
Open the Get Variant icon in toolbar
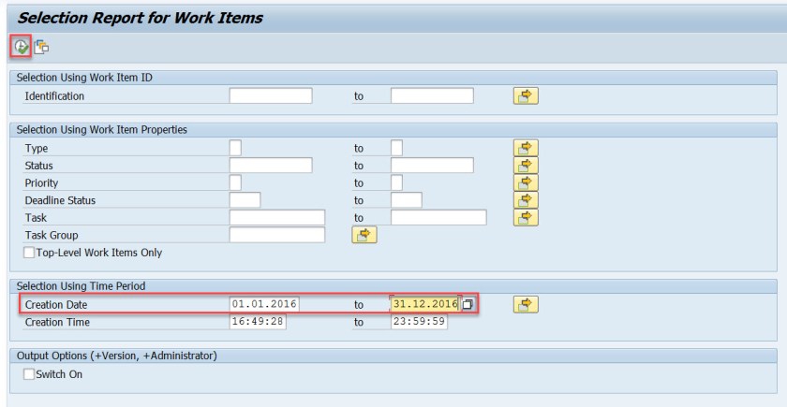41,47
